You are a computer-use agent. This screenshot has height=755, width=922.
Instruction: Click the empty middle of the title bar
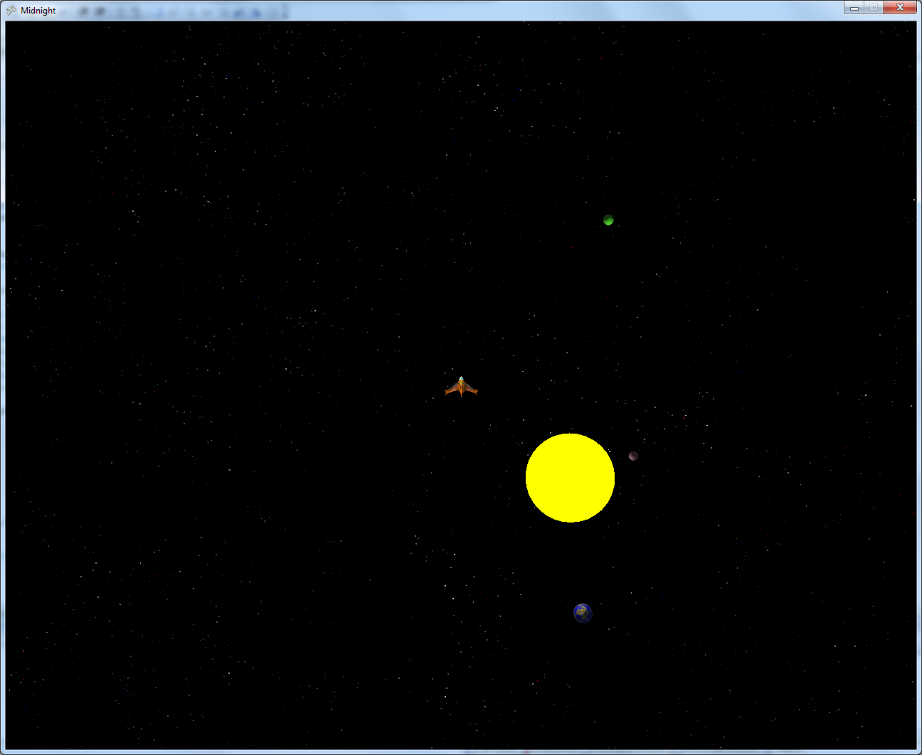point(498,10)
